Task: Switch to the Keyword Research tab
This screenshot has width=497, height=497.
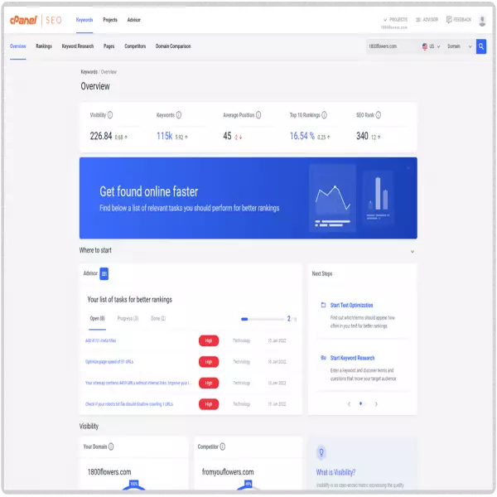Action: [78, 46]
